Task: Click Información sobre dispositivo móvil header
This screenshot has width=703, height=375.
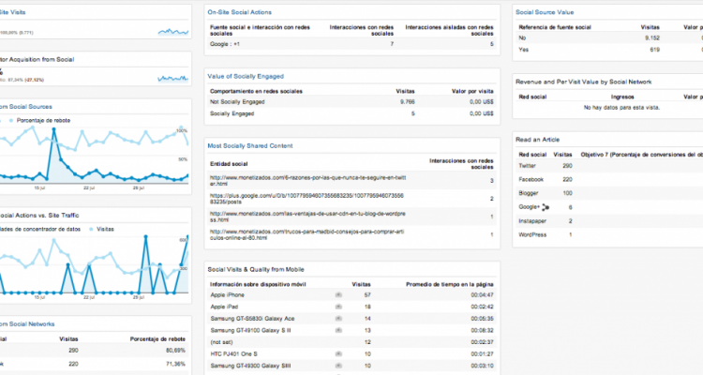Action: [x=259, y=284]
